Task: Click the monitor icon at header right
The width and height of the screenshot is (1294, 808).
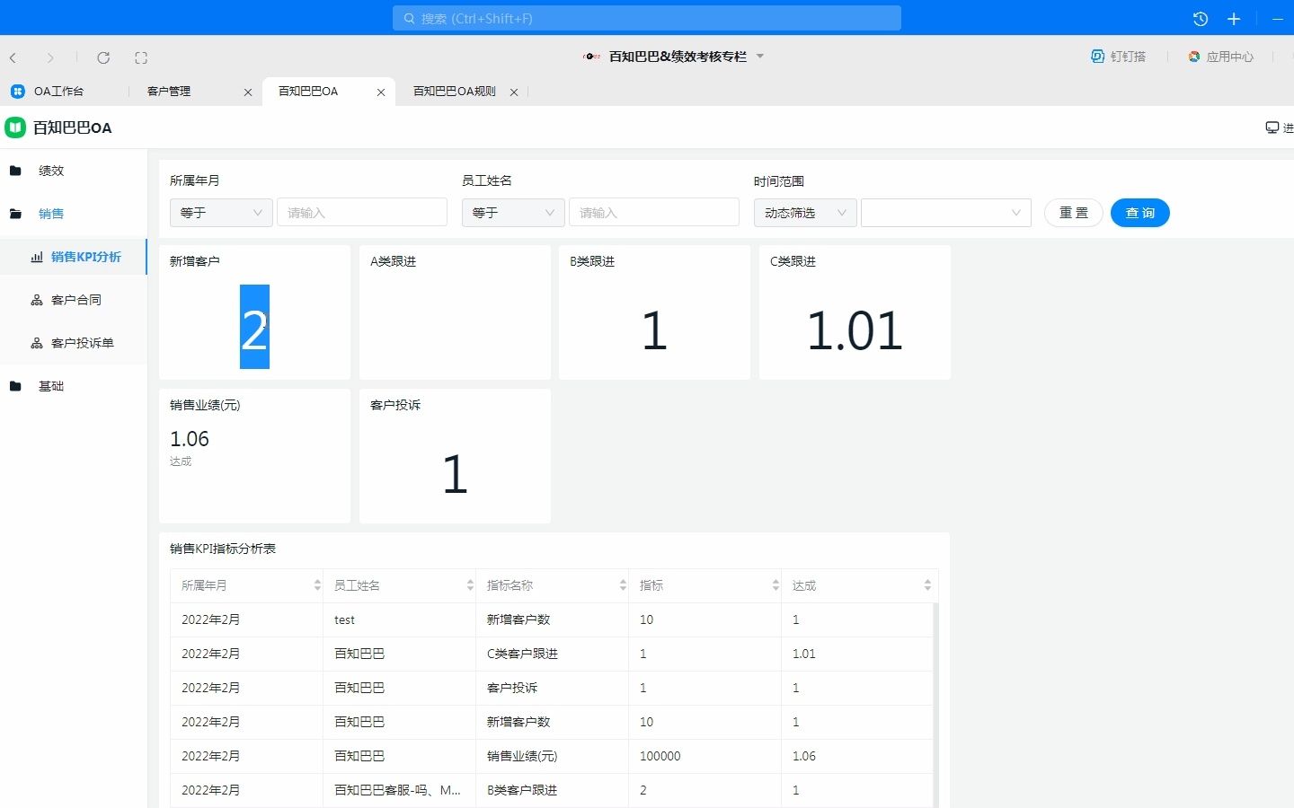Action: (x=1272, y=127)
